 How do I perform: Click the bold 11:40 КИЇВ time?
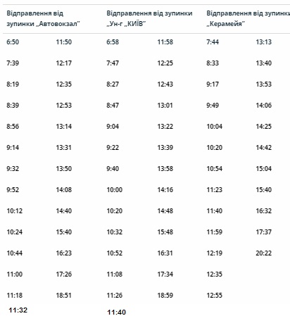click(117, 312)
